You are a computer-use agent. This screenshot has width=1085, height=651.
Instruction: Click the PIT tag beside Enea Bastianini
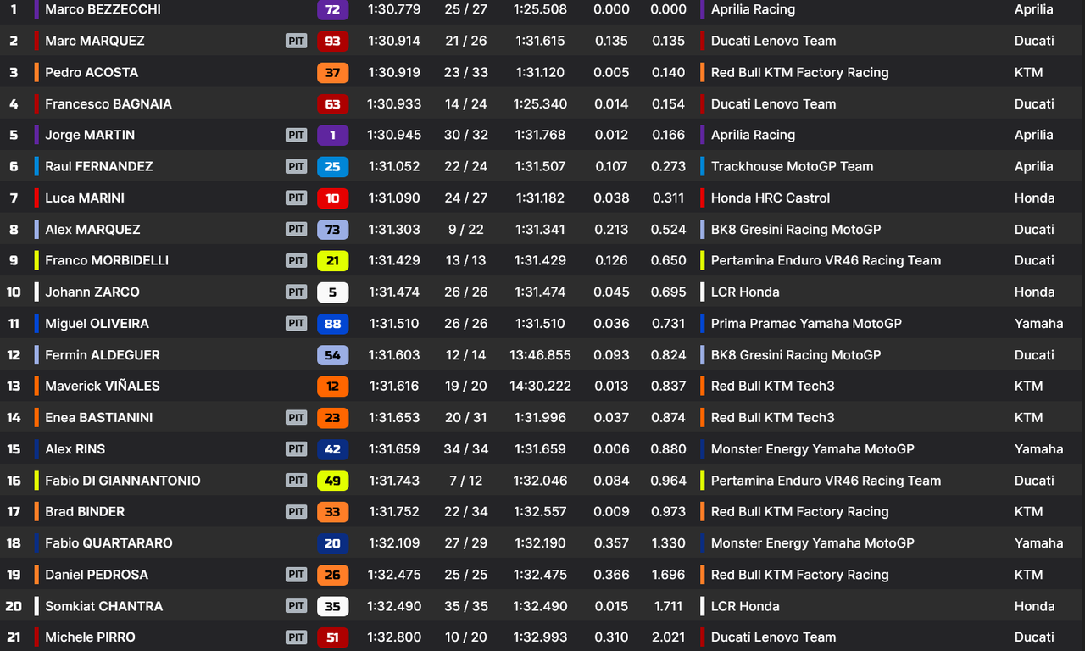296,416
